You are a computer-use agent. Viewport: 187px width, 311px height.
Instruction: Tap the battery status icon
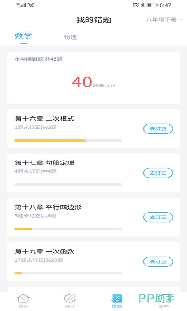coord(152,5)
